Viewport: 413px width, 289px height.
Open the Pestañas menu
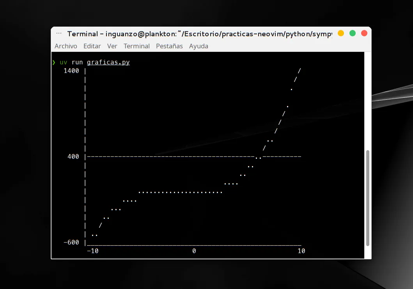(x=169, y=46)
